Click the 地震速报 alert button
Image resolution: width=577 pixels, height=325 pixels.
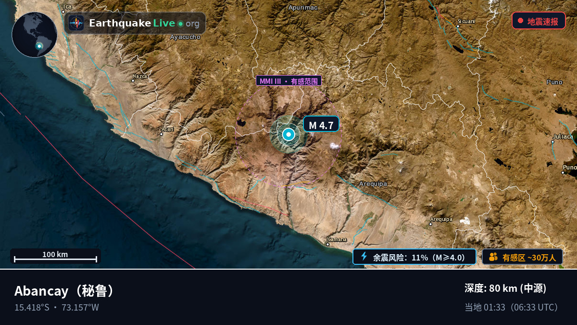click(x=539, y=21)
